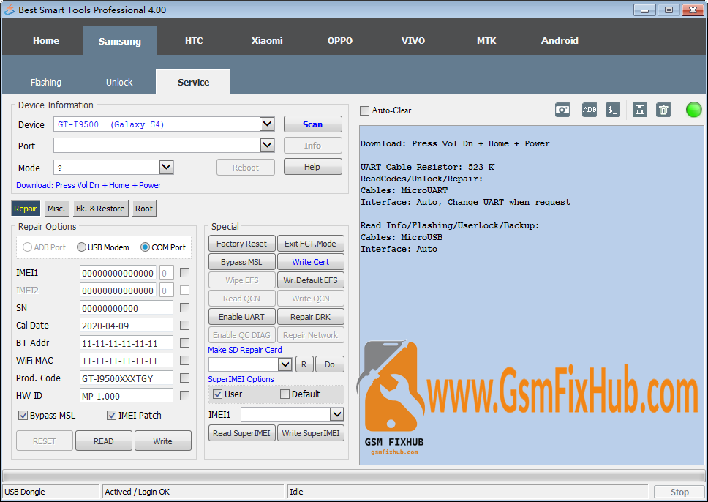
Task: Switch to the MTK tab
Action: 486,41
